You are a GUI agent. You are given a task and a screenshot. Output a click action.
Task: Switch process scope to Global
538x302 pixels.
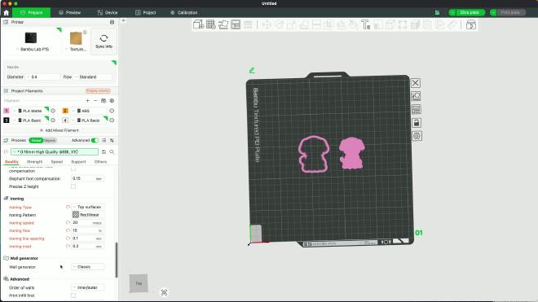(36, 141)
